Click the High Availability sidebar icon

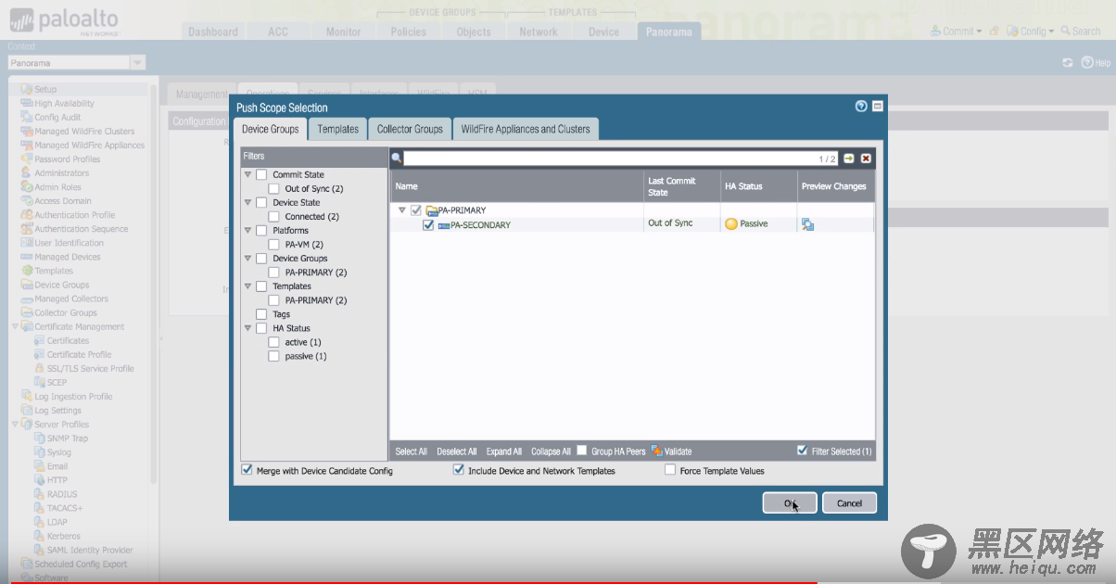(27, 104)
